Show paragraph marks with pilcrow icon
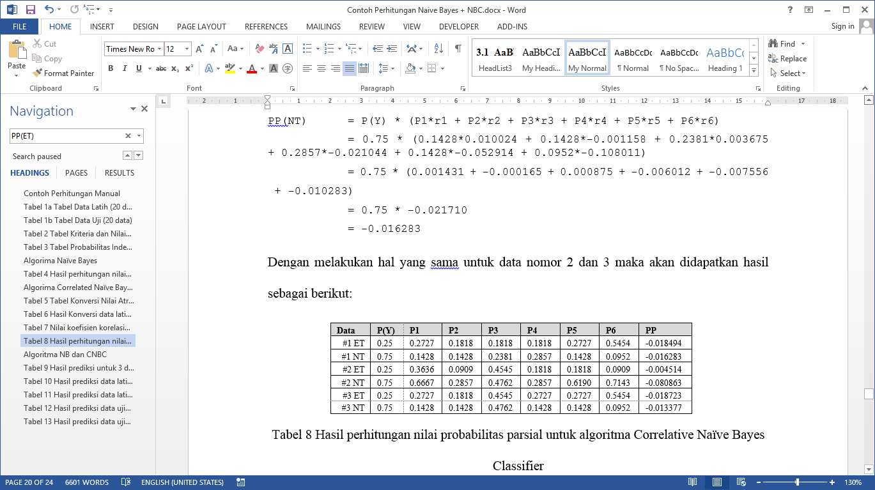Image resolution: width=875 pixels, height=490 pixels. pos(458,49)
